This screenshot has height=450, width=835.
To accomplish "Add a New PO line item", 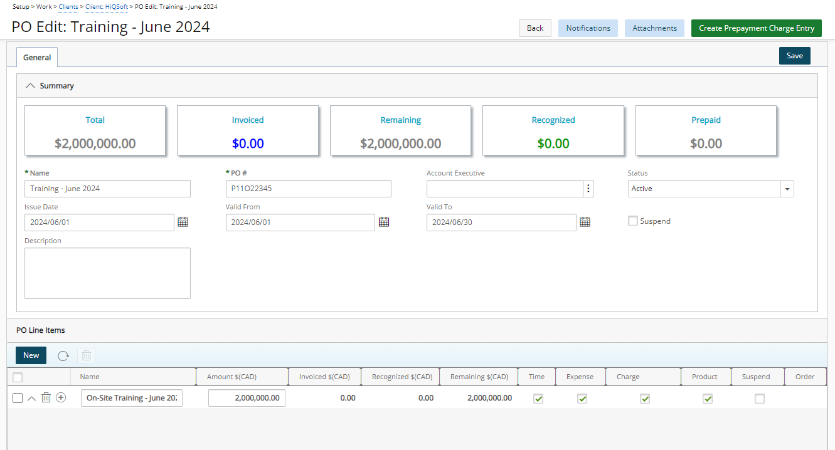I will coord(31,355).
